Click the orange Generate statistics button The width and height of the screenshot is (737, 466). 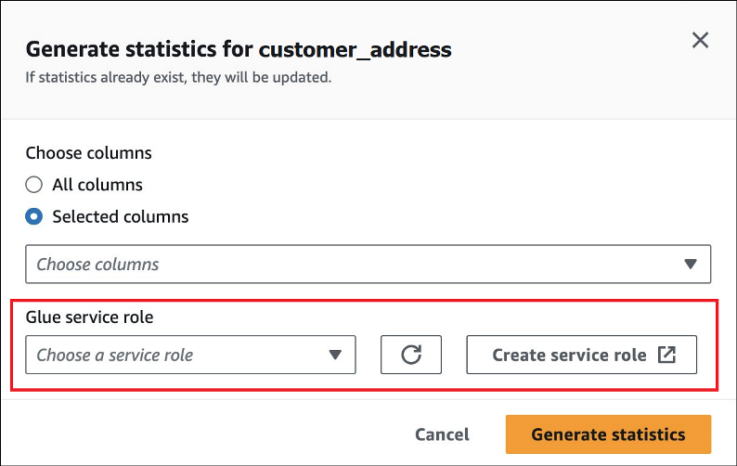608,434
